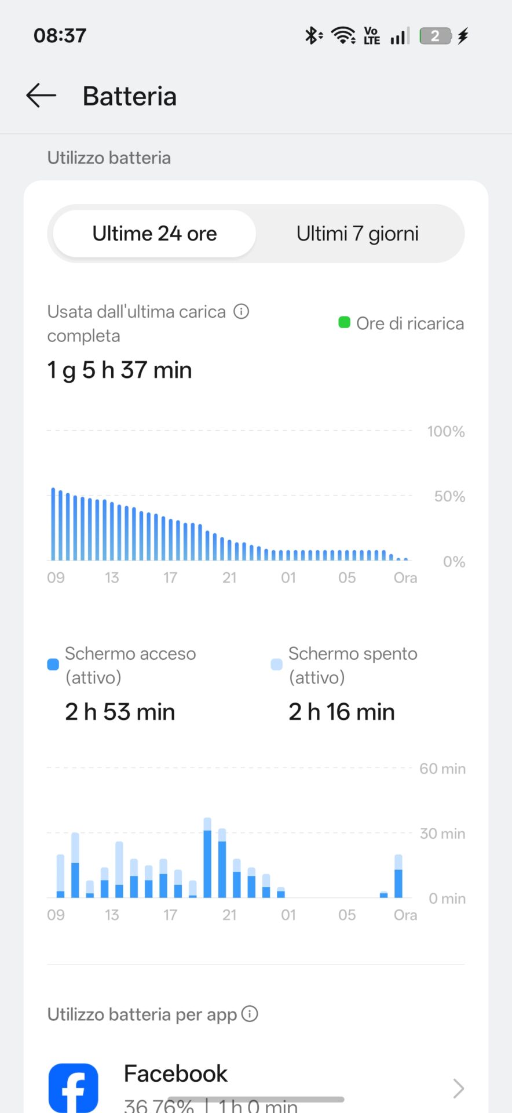Tap the battery level indicator icon
Screen dimensions: 512x1113
pos(435,36)
